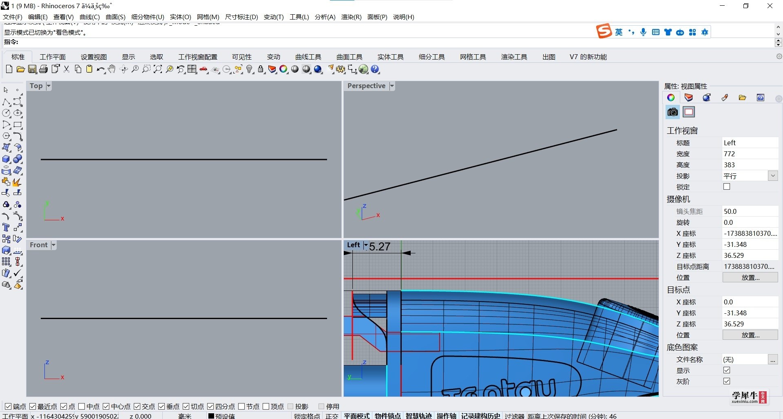
Task: Toggle 锁定格点 in status bar
Action: 307,416
